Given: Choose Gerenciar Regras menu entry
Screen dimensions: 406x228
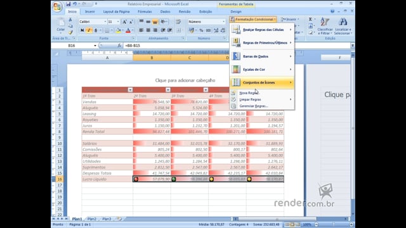Looking at the screenshot, I should tap(262, 106).
